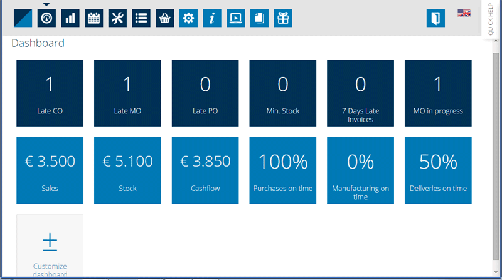Viewport: 502px width, 280px height.
Task: Click the vertical scrollbar thumb
Action: (x=496, y=157)
